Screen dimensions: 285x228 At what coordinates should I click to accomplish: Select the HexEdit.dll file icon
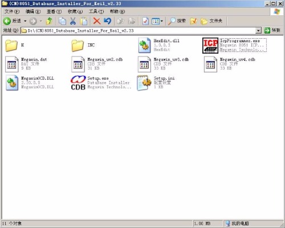pyautogui.click(x=144, y=45)
